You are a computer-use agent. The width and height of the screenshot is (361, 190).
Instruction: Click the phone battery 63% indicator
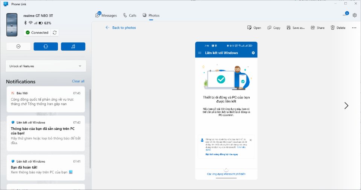(x=45, y=23)
